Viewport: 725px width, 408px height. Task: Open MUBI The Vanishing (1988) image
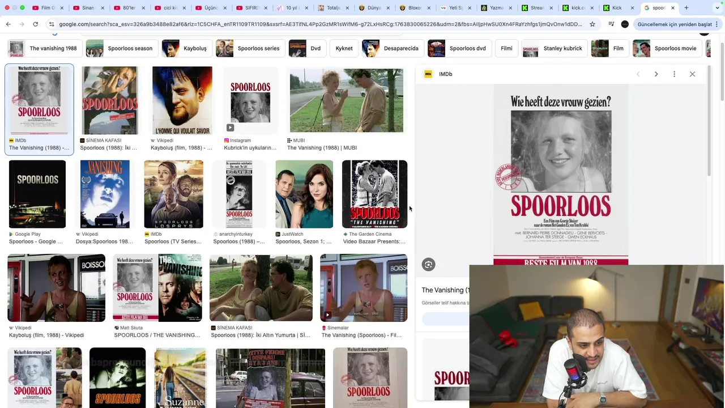(x=347, y=100)
